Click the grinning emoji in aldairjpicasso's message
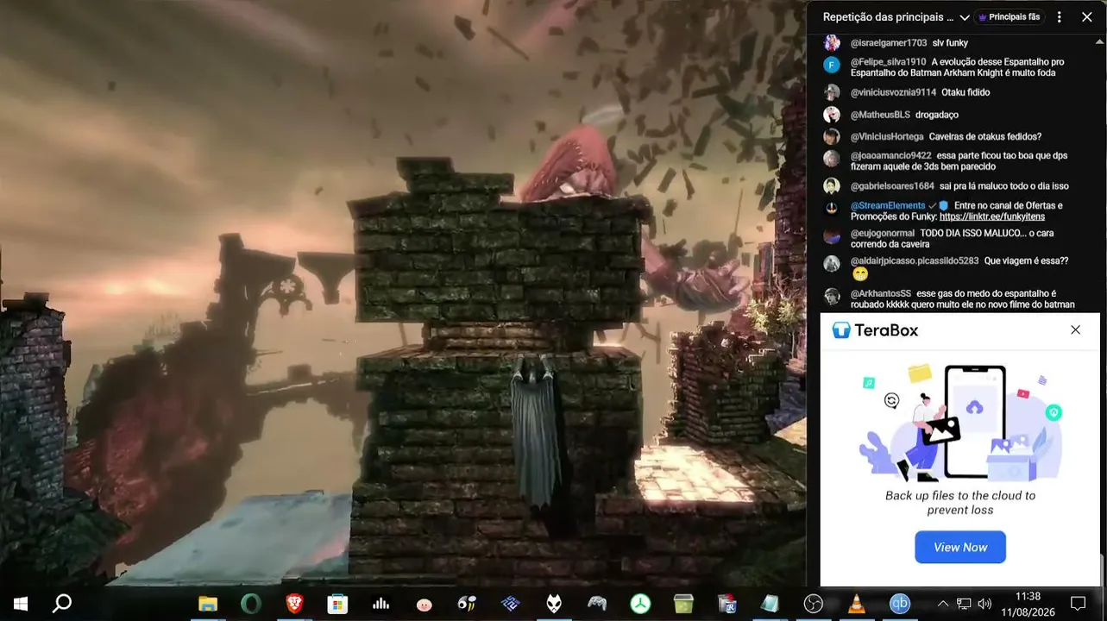The image size is (1107, 621). point(860,274)
